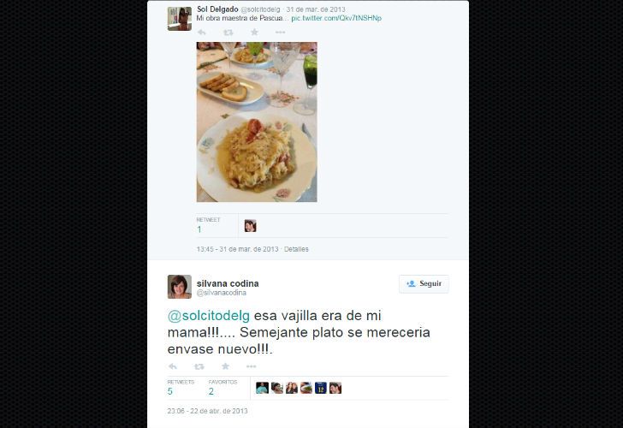Open the blue number 12 avatar
Viewport: 623px width, 428px height.
coord(321,388)
